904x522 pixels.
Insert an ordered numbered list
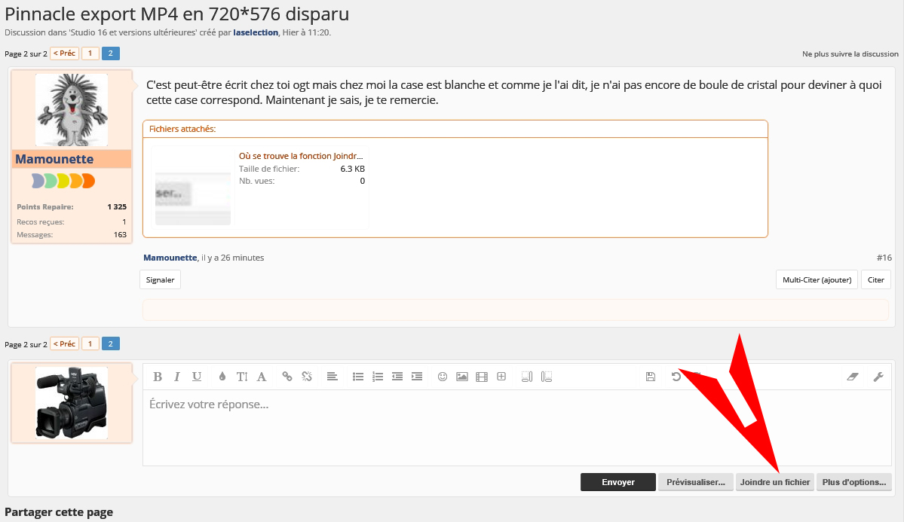point(378,377)
